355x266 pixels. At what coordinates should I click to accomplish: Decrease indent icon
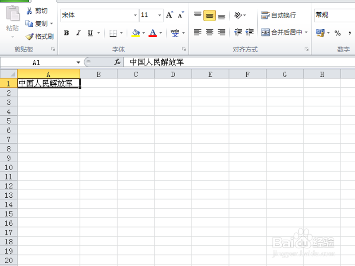coord(238,32)
